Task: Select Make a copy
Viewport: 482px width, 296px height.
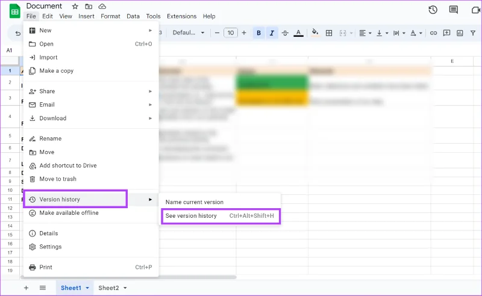Action: tap(91, 71)
